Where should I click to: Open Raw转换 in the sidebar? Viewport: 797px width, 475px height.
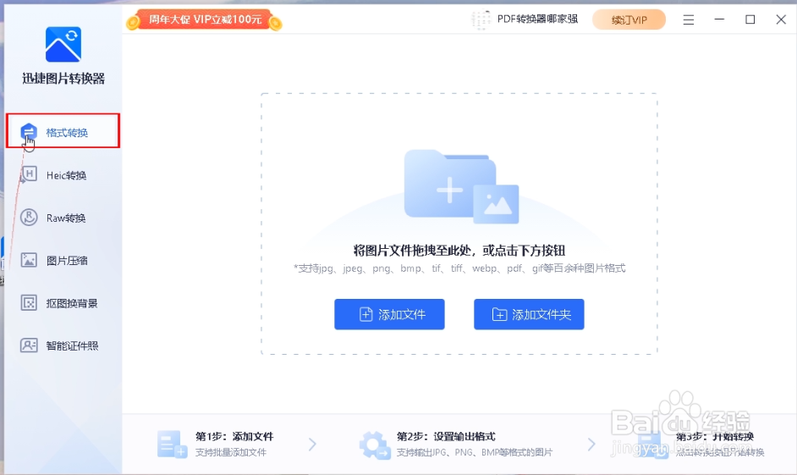pyautogui.click(x=63, y=218)
